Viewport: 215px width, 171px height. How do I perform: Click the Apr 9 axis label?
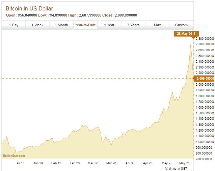[129, 163]
